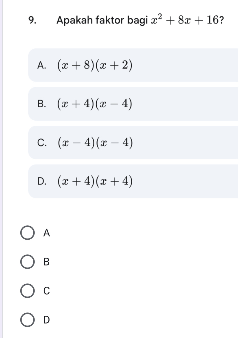Click the letter label C on third card

pyautogui.click(x=42, y=142)
